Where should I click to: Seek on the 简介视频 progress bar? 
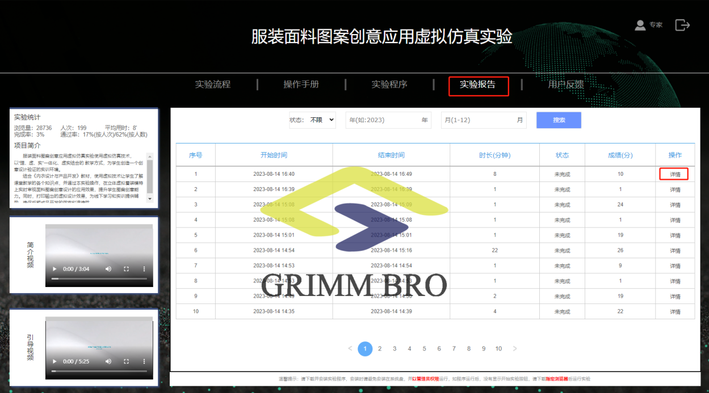(99, 278)
